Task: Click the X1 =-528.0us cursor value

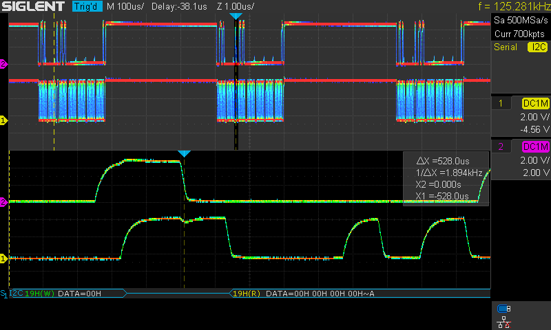Action: click(442, 196)
